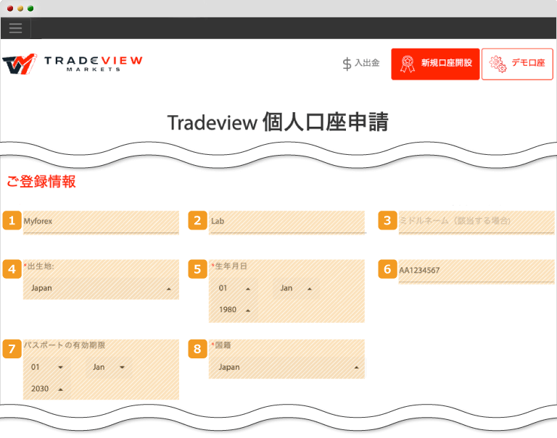Open the birth date month dropdown Jan
Image resolution: width=557 pixels, height=438 pixels.
(296, 288)
